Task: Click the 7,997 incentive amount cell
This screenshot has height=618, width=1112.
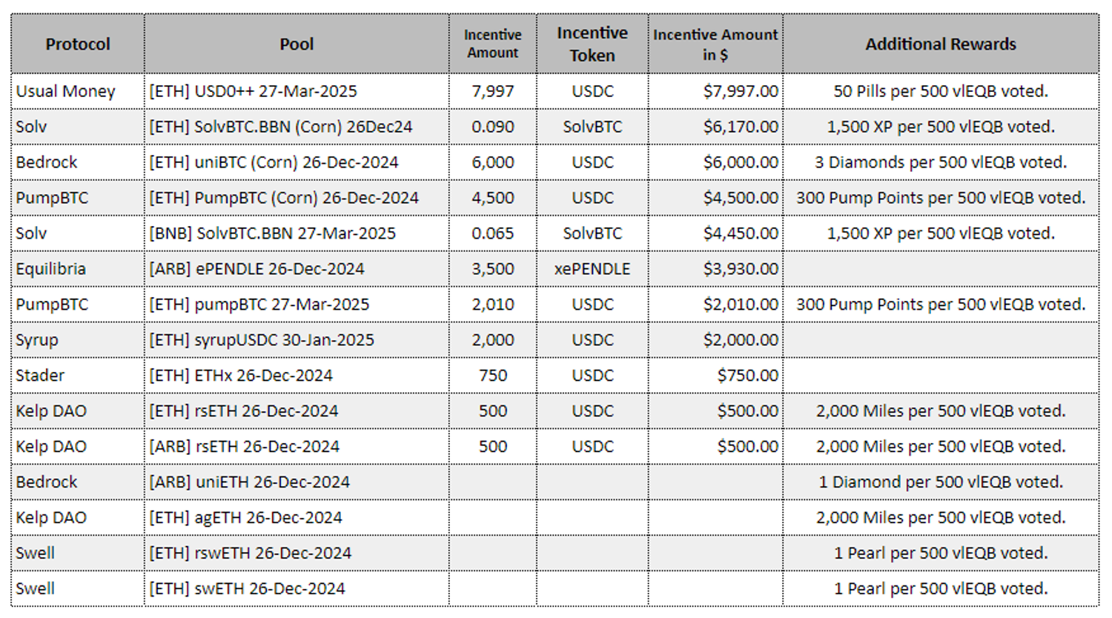Action: pyautogui.click(x=493, y=92)
